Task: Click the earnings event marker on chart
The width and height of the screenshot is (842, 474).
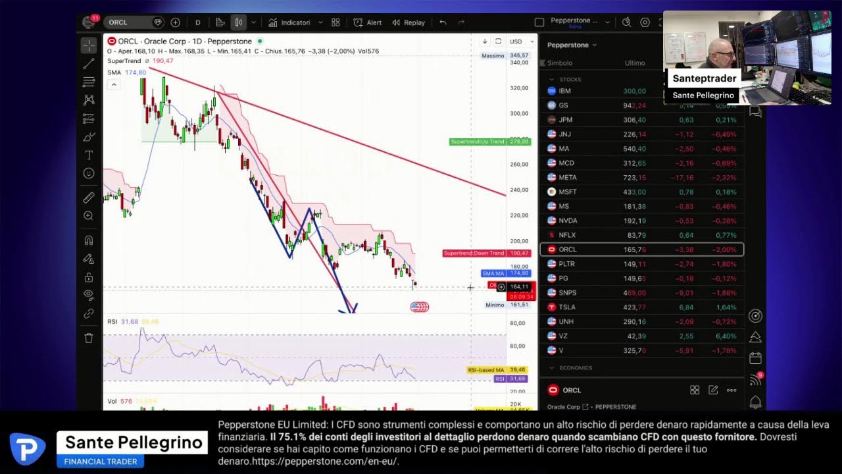Action: [x=419, y=307]
